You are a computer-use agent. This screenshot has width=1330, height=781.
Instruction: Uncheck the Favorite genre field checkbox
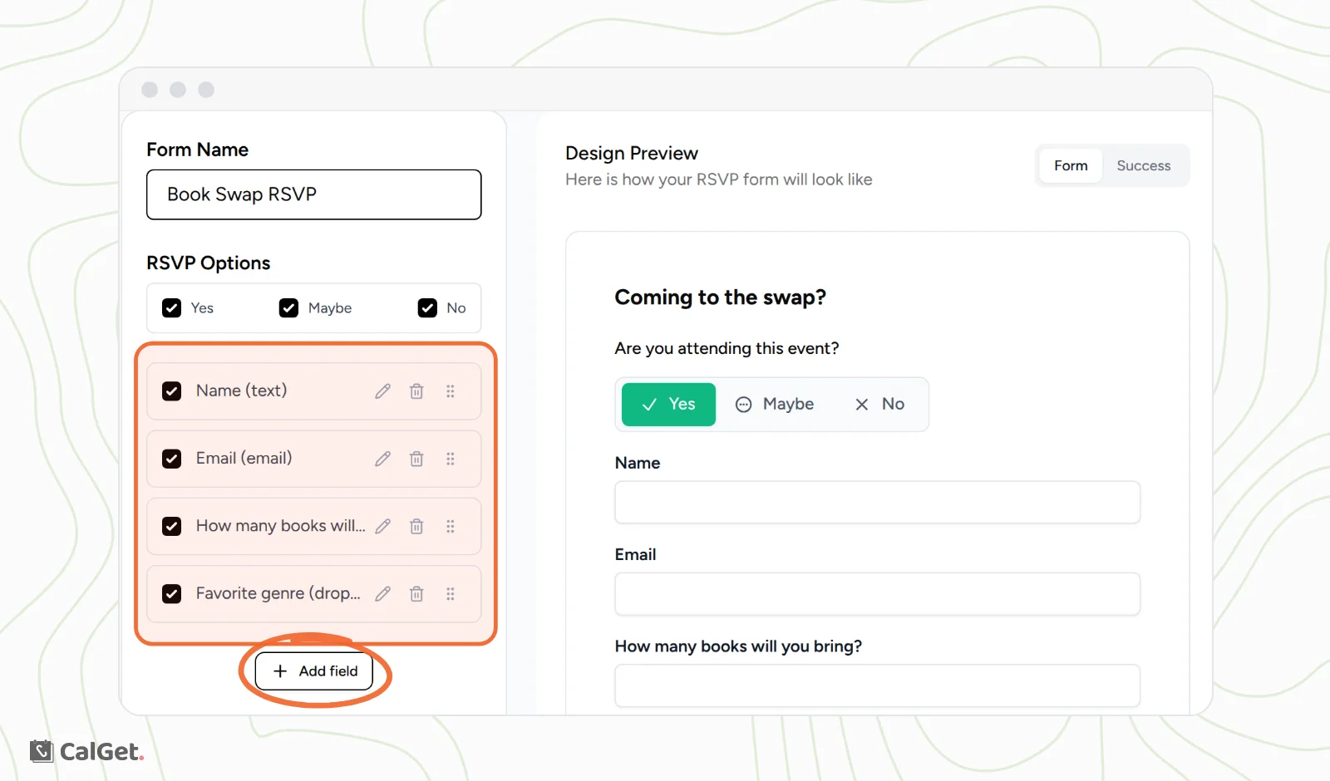[x=172, y=594]
